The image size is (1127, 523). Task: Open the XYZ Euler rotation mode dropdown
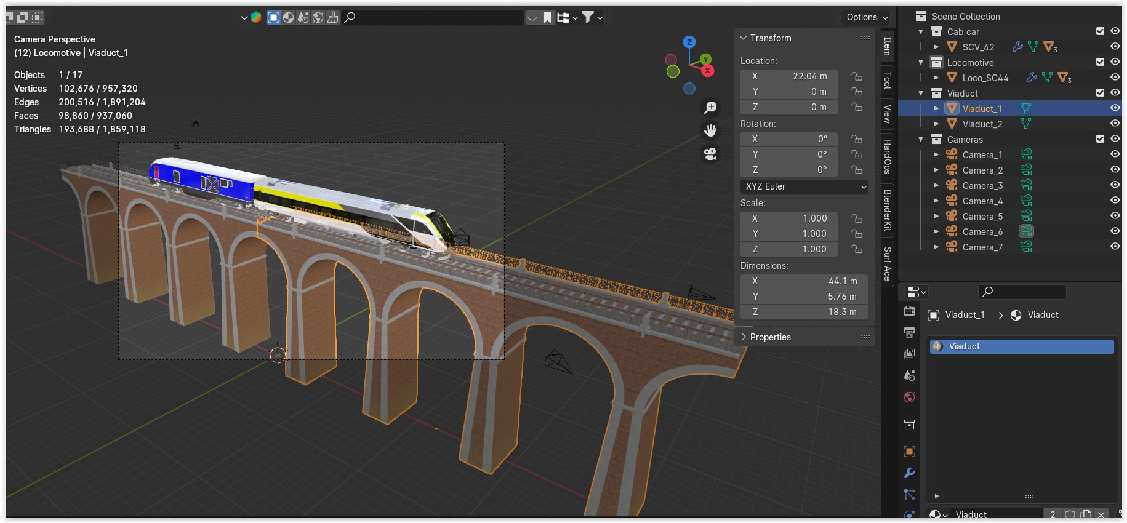click(x=804, y=186)
